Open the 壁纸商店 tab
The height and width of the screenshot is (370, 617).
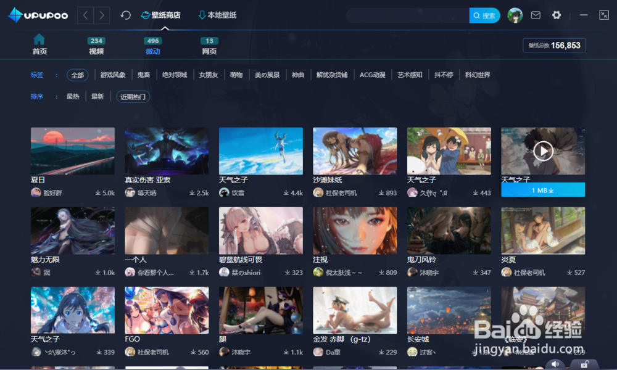click(x=161, y=15)
